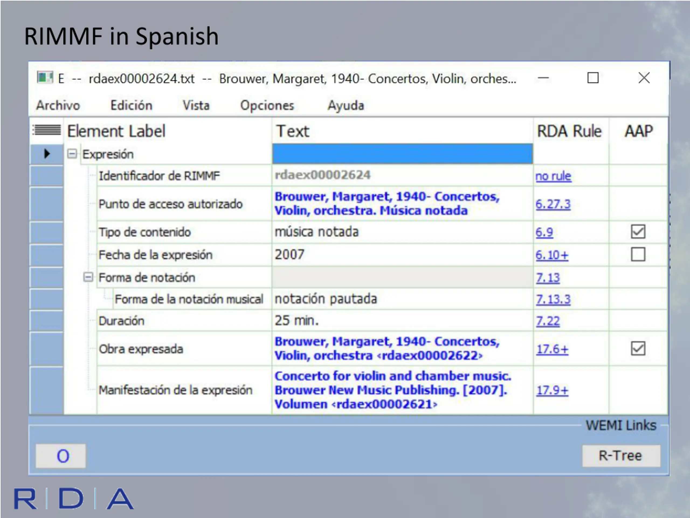This screenshot has width=690, height=518.
Task: Click the grid lines icon left of Element Label
Action: [47, 130]
